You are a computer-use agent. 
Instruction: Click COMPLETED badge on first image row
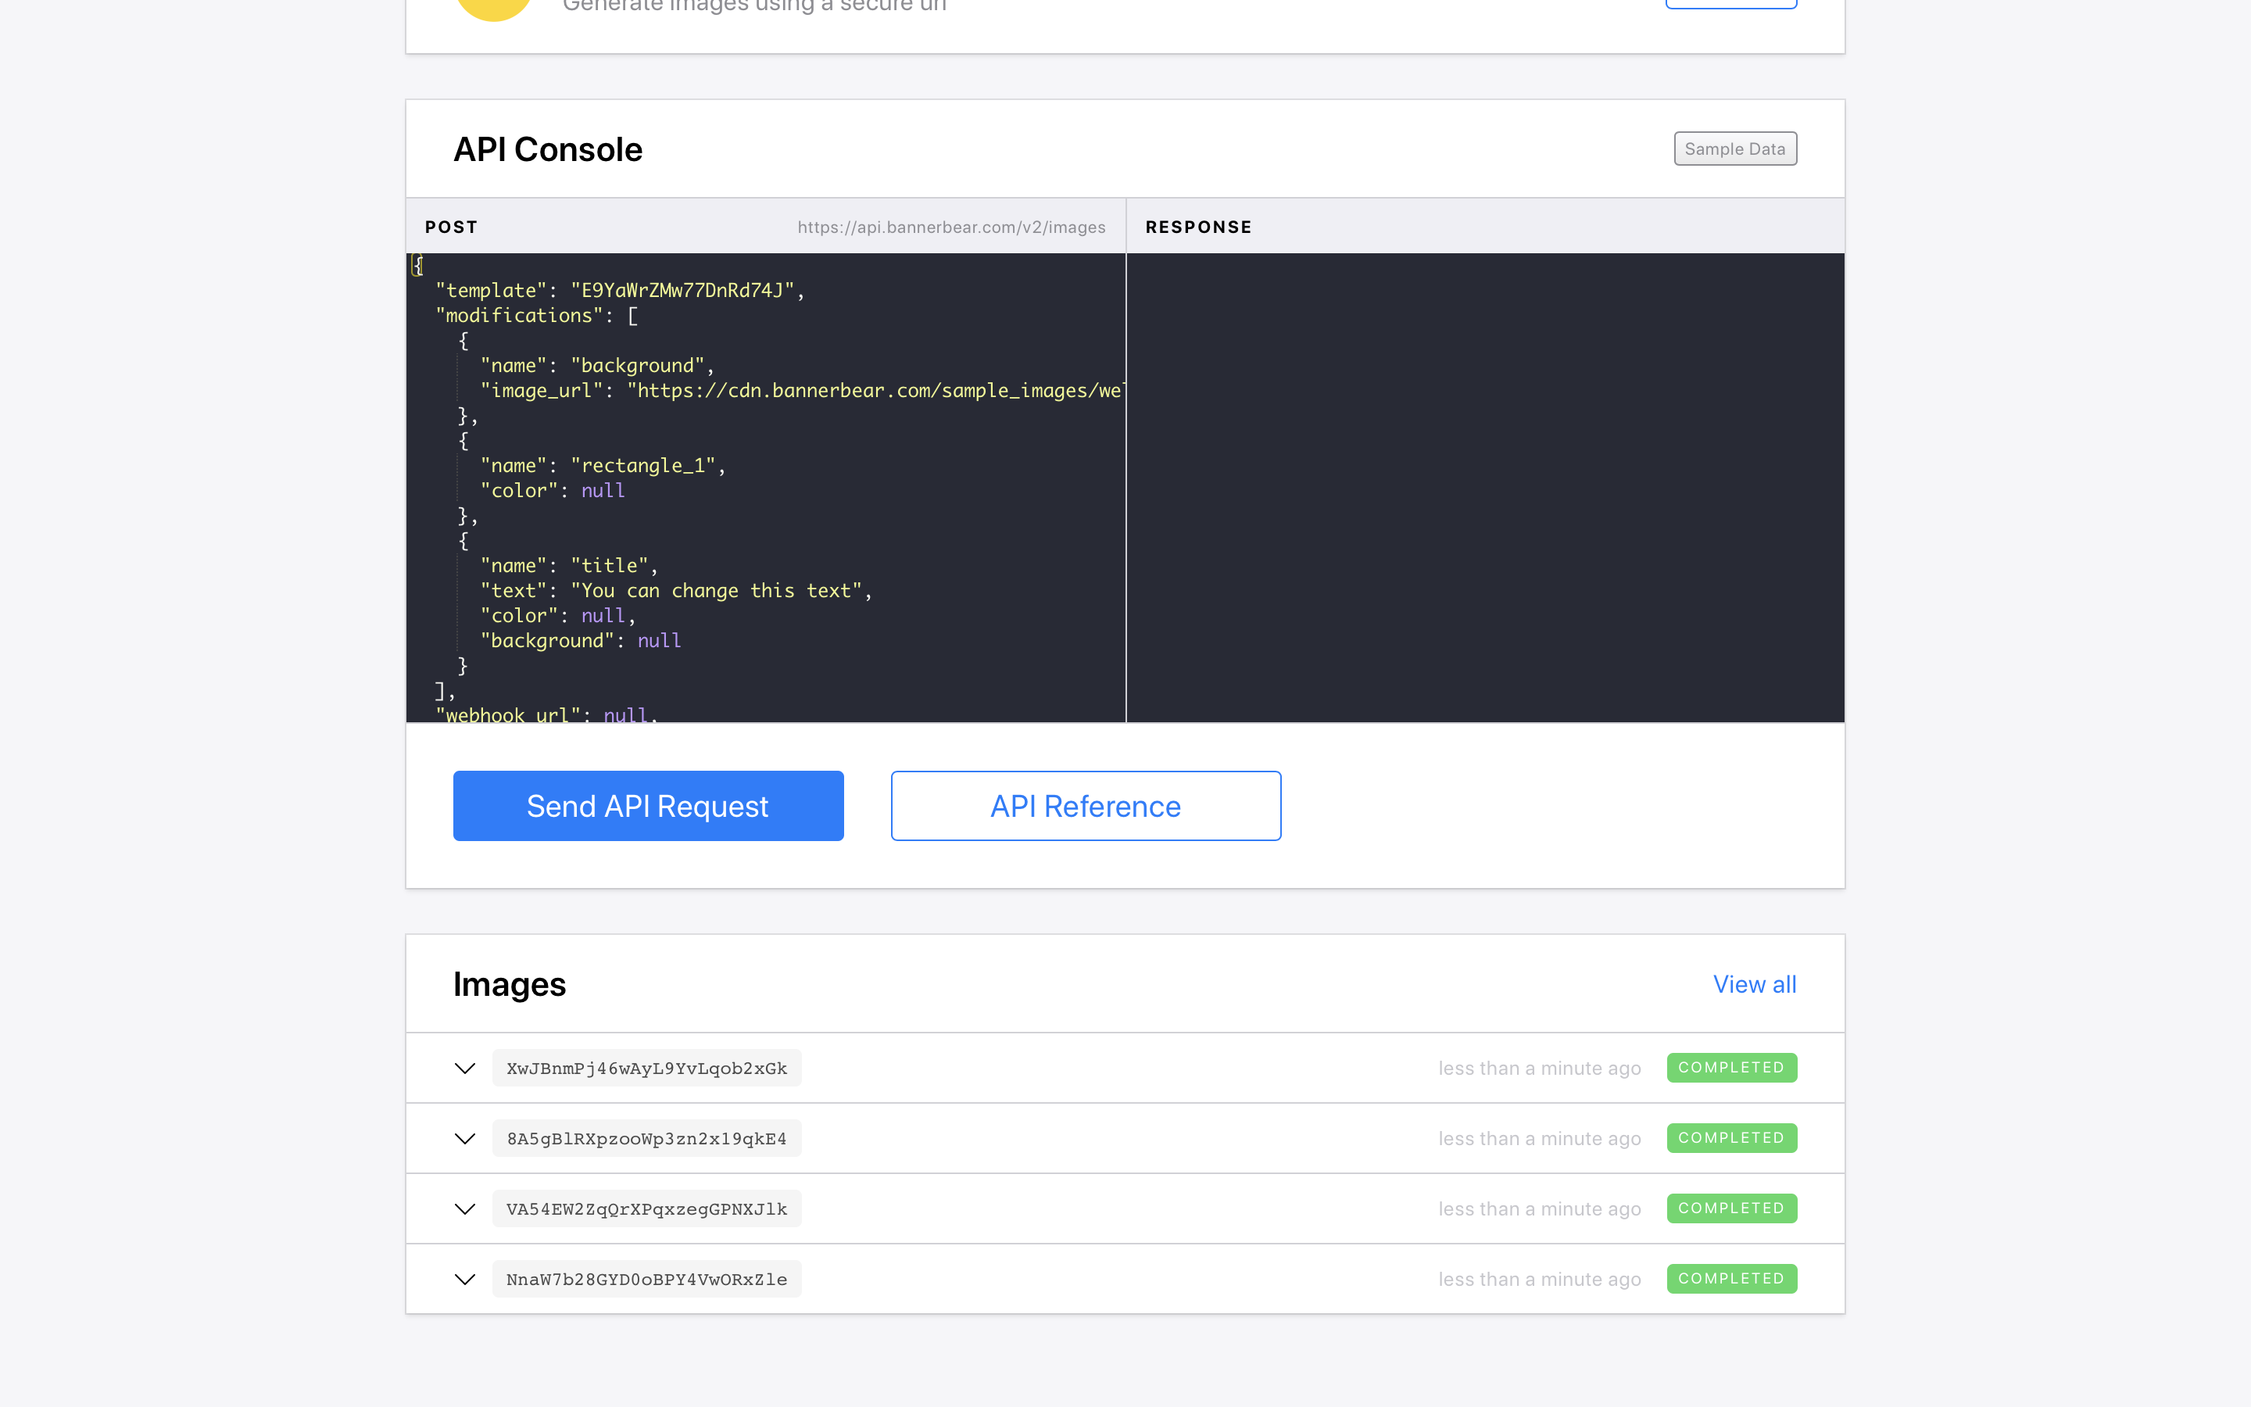tap(1731, 1067)
